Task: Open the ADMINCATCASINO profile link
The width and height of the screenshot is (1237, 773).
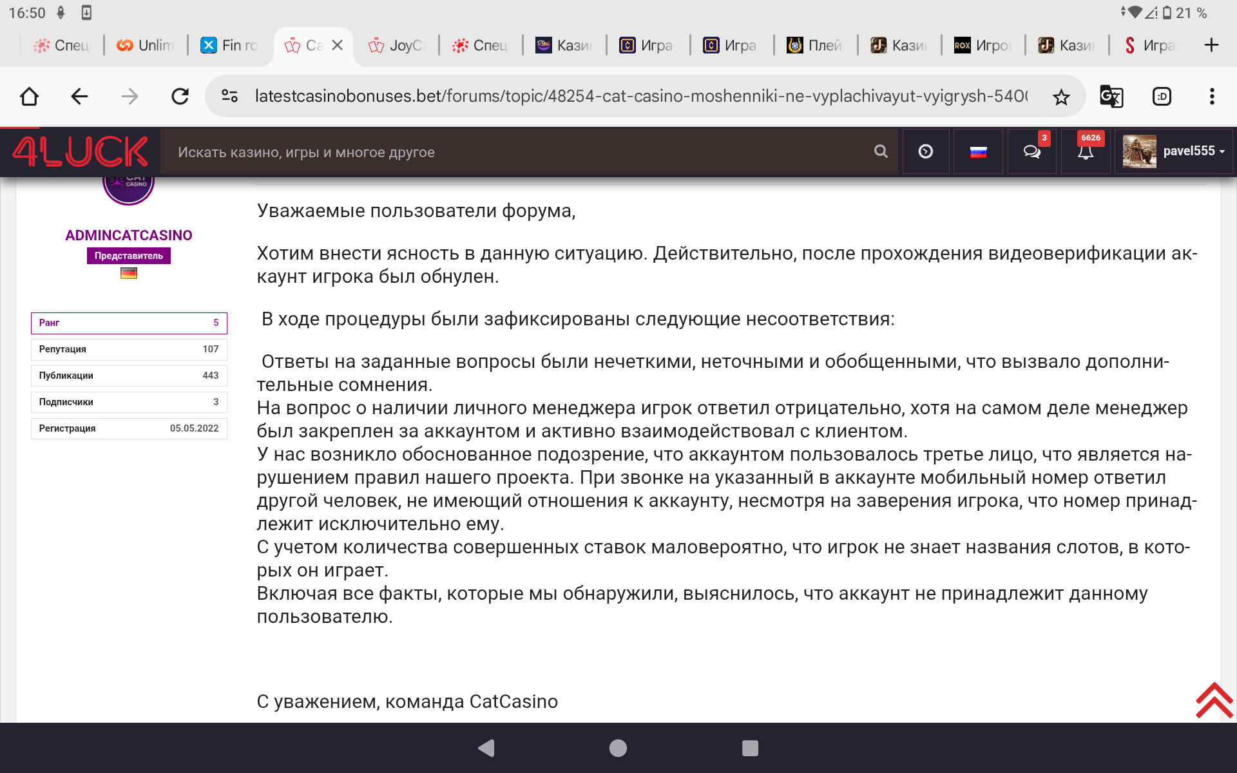Action: pyautogui.click(x=128, y=235)
